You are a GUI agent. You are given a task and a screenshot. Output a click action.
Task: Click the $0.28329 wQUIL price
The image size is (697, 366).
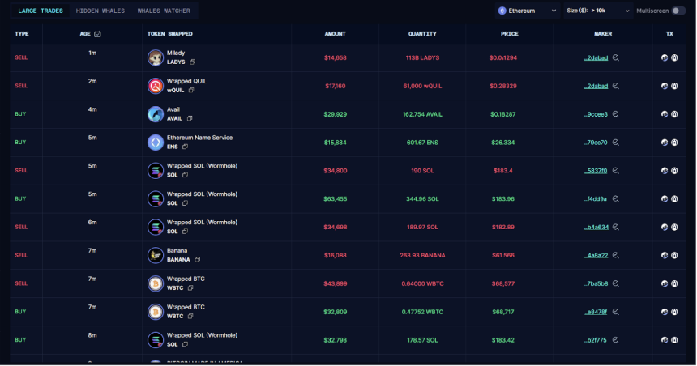click(503, 86)
